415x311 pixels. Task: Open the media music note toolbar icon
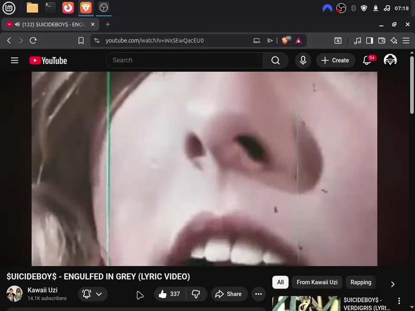[358, 41]
